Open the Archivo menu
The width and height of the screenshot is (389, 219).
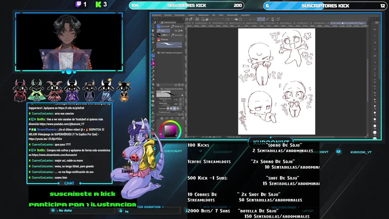pos(157,15)
